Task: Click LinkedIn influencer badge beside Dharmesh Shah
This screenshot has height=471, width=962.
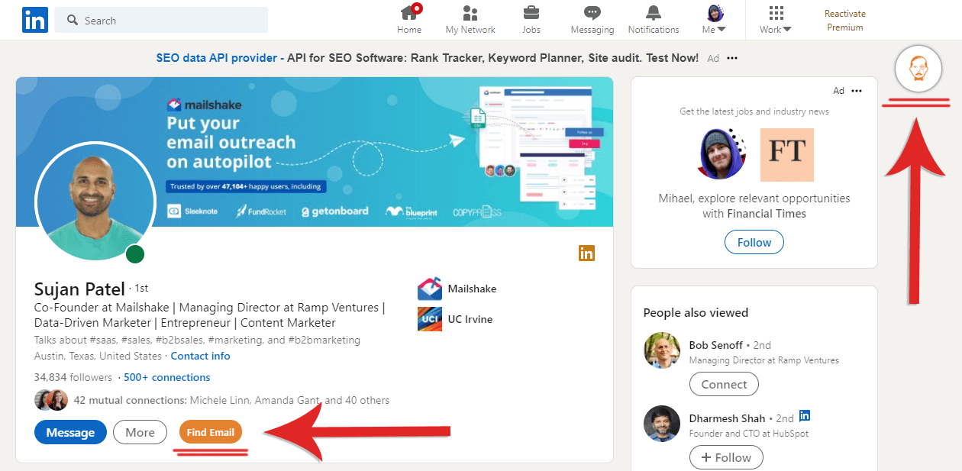Action: point(805,416)
